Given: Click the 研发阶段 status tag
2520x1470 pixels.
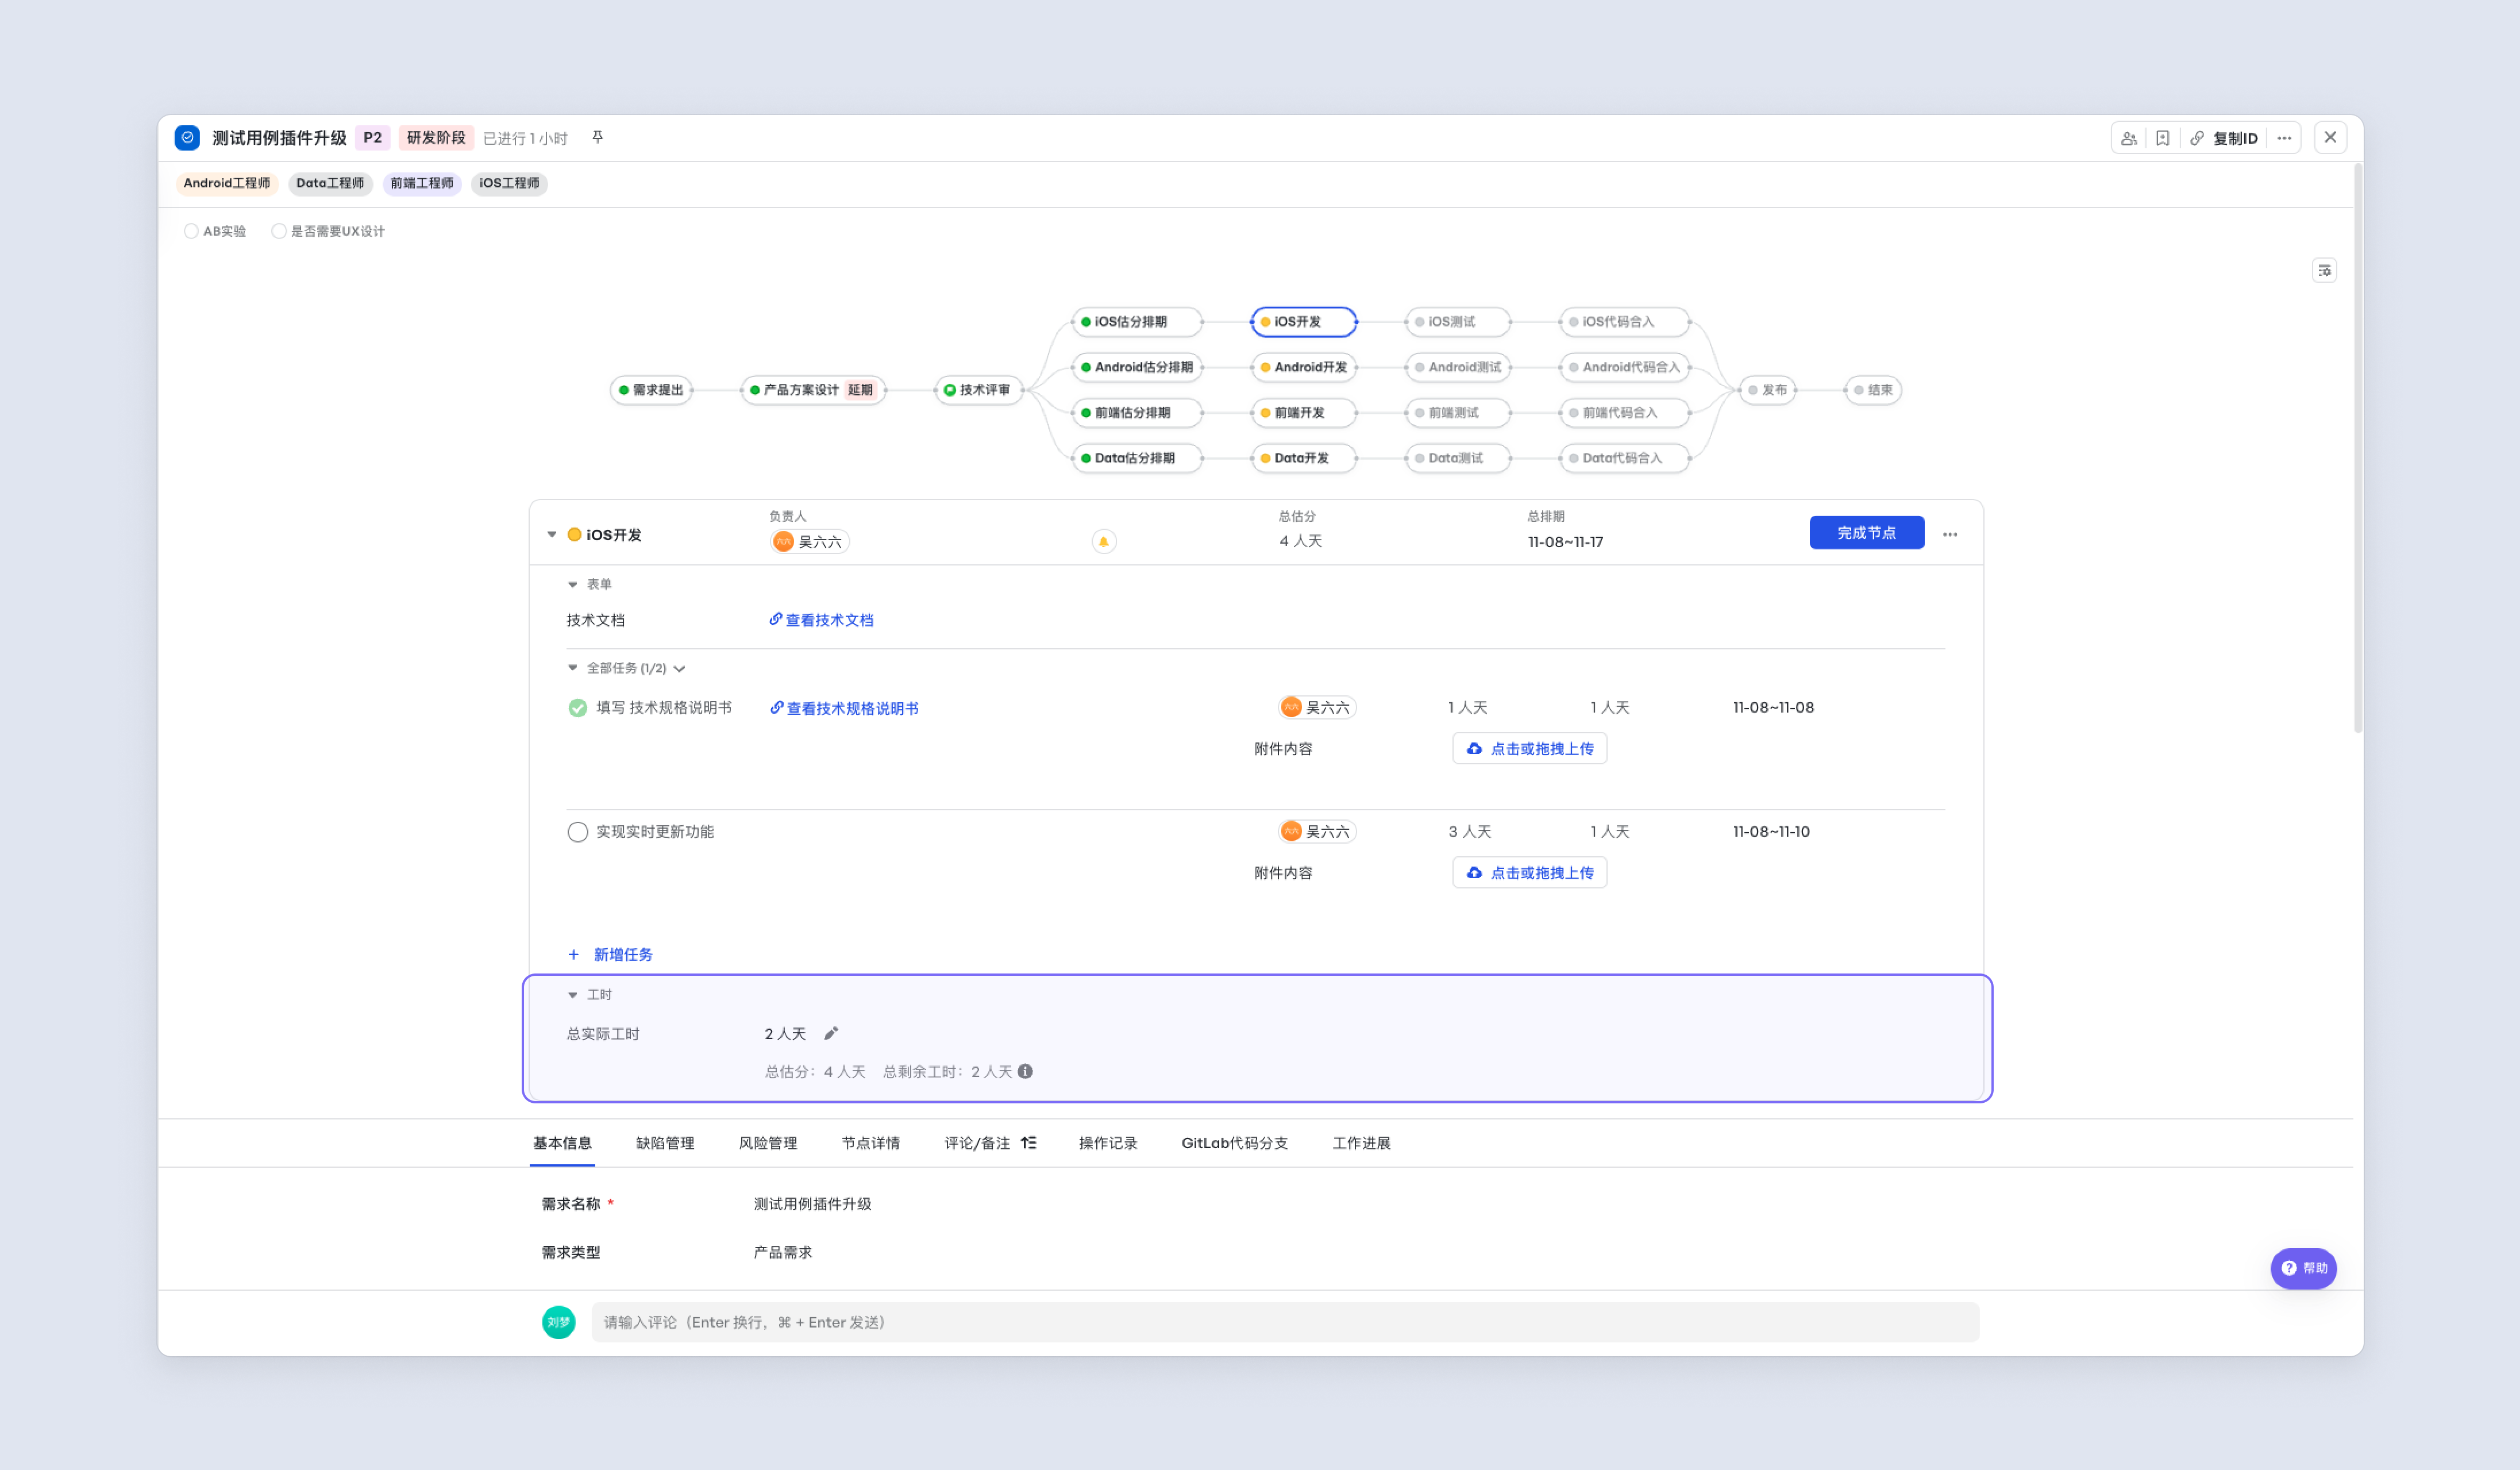Looking at the screenshot, I should pyautogui.click(x=436, y=137).
